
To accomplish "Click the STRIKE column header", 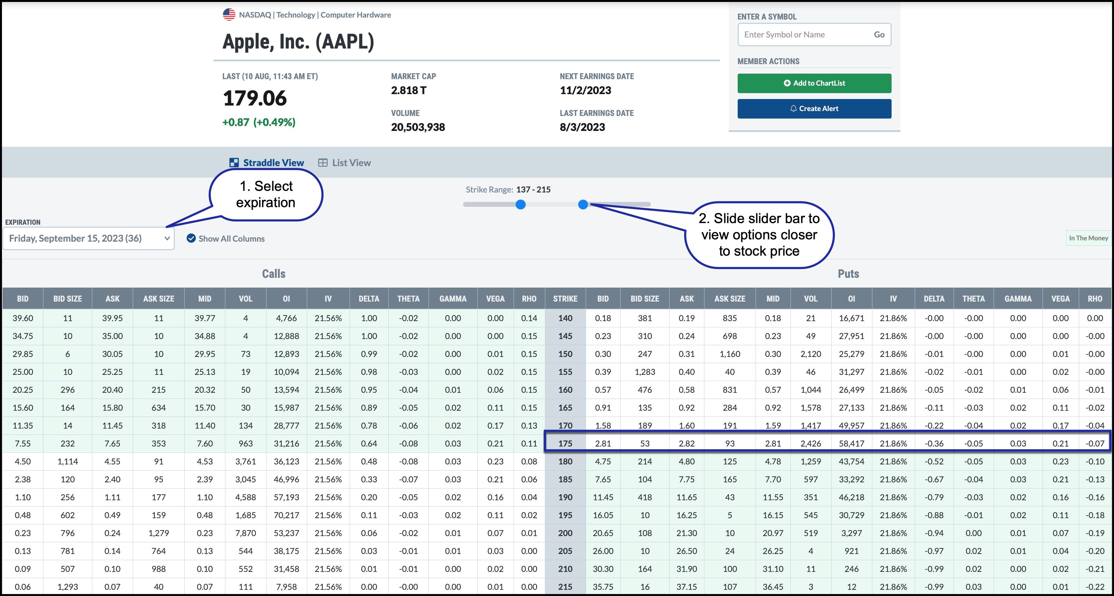I will click(x=565, y=298).
